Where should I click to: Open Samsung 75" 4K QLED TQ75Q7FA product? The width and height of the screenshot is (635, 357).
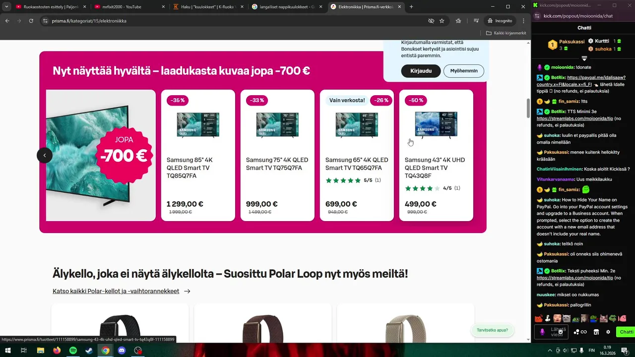[277, 155]
